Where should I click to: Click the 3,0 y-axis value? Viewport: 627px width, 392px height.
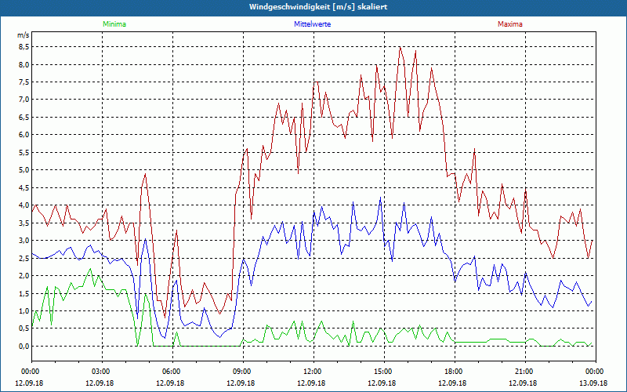pyautogui.click(x=24, y=241)
